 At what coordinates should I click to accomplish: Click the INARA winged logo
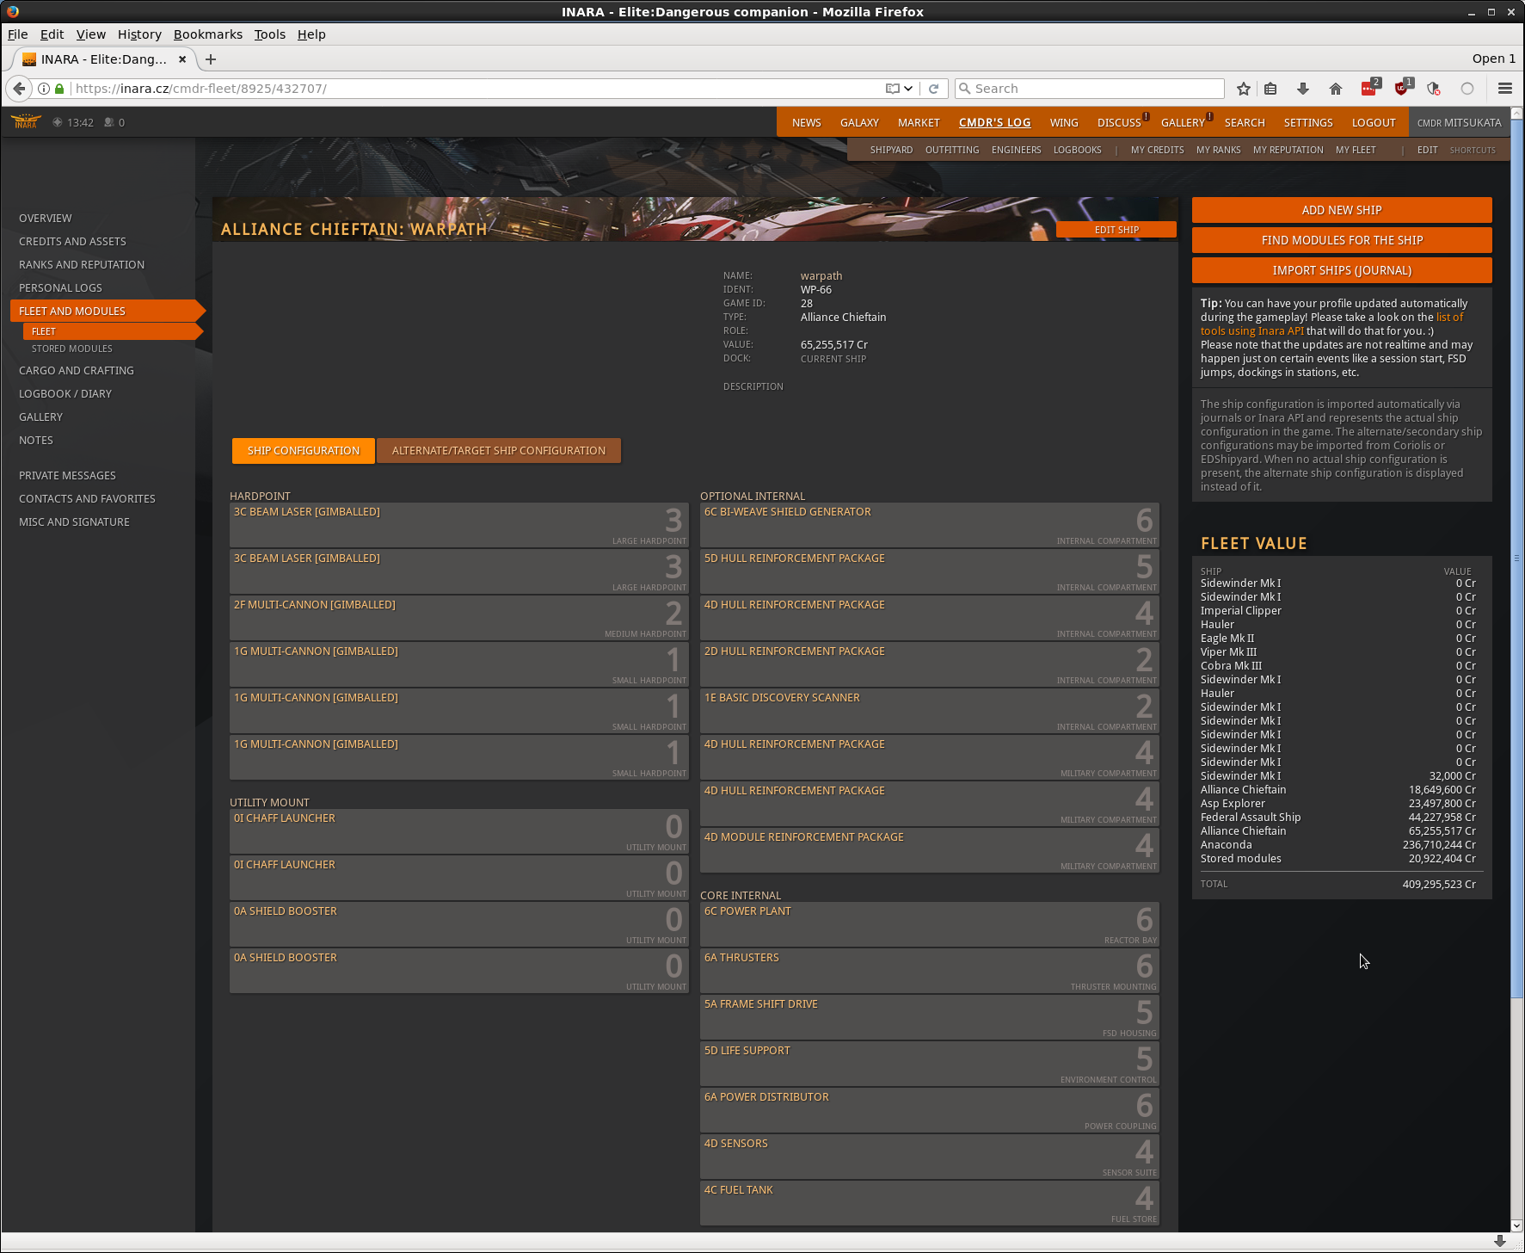pyautogui.click(x=26, y=121)
